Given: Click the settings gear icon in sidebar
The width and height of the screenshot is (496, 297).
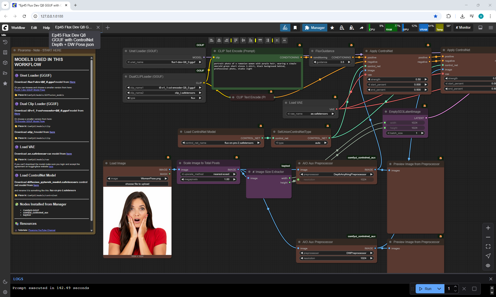Looking at the screenshot, I should 5,292.
